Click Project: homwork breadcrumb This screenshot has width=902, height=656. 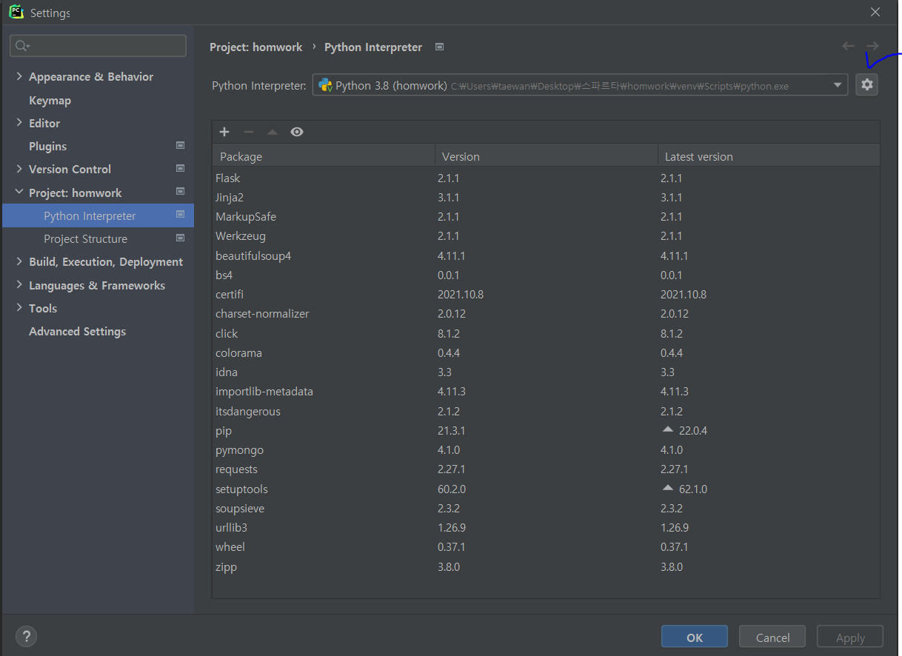point(256,47)
